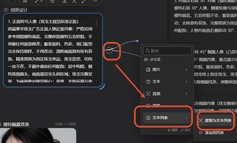Click the run-from-here icon in node toolbar
Screen dimensions: 237x143
click(25, 1)
